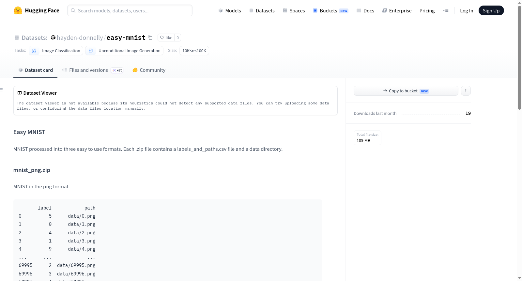Click the Total file size 109 MB box
522x281 pixels.
367,137
